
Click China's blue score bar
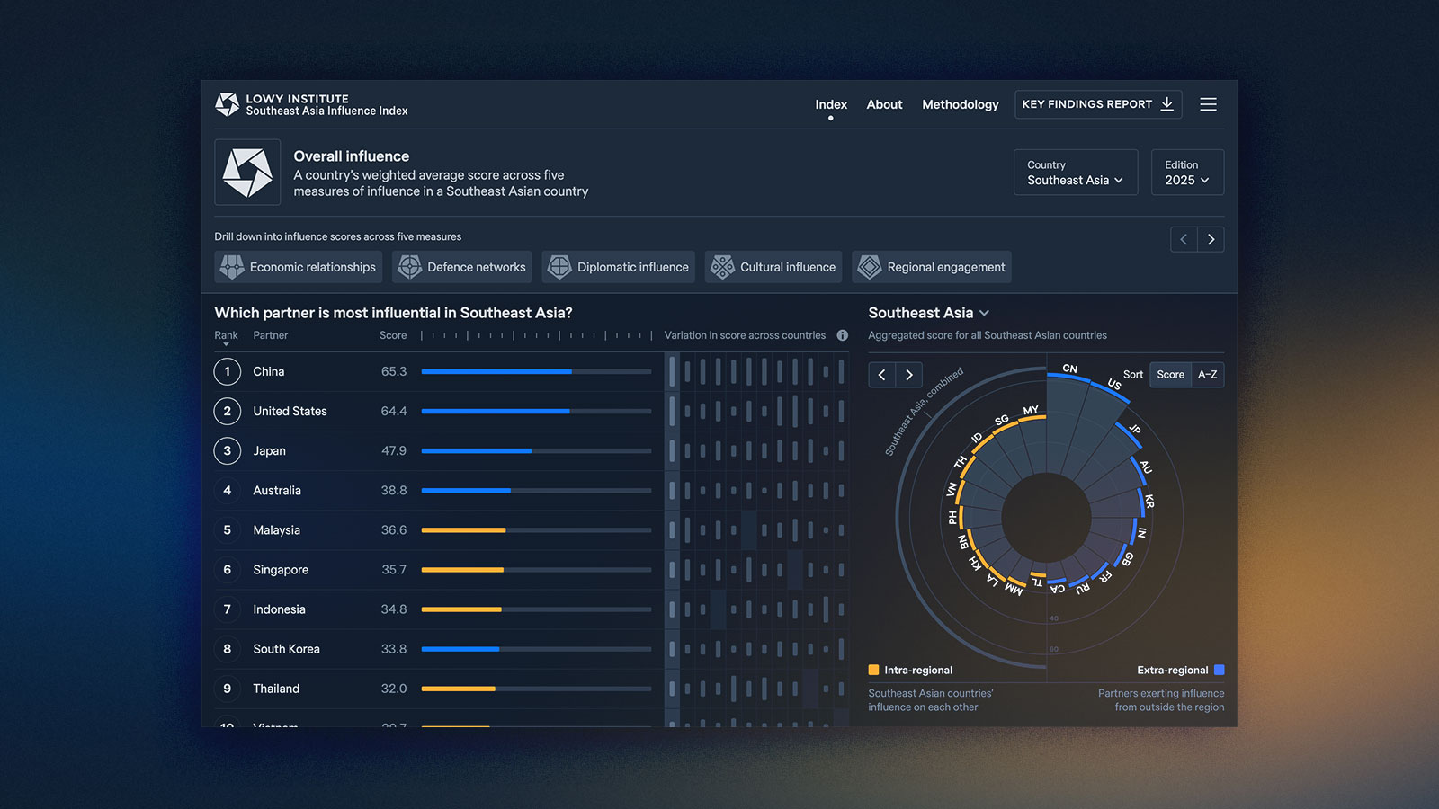click(x=496, y=371)
